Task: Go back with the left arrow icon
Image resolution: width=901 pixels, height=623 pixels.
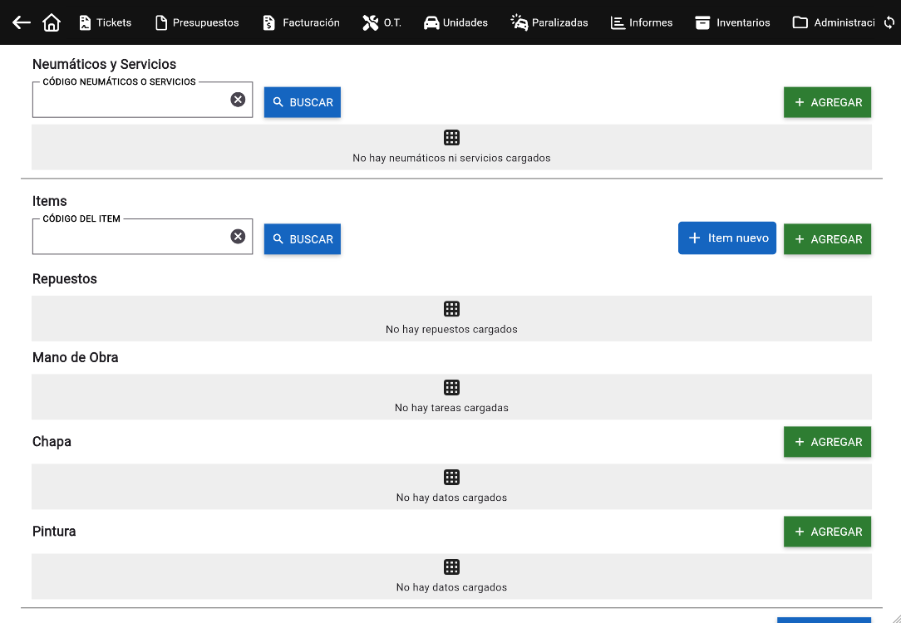Action: (22, 22)
